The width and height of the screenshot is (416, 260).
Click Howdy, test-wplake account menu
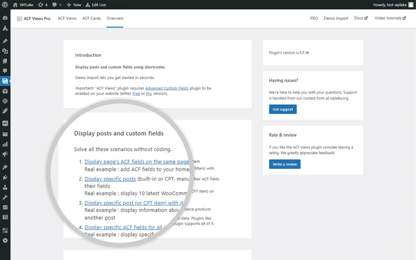[393, 5]
